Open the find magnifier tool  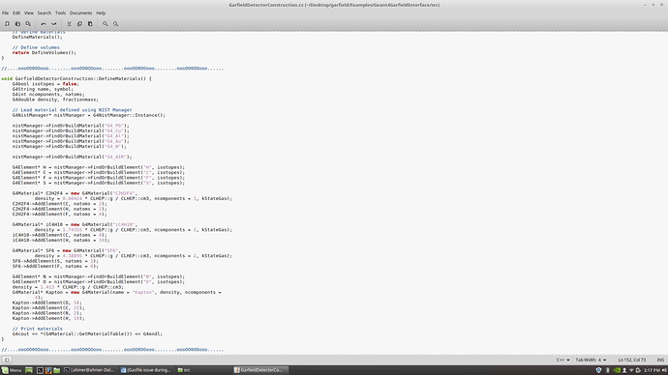(x=105, y=24)
